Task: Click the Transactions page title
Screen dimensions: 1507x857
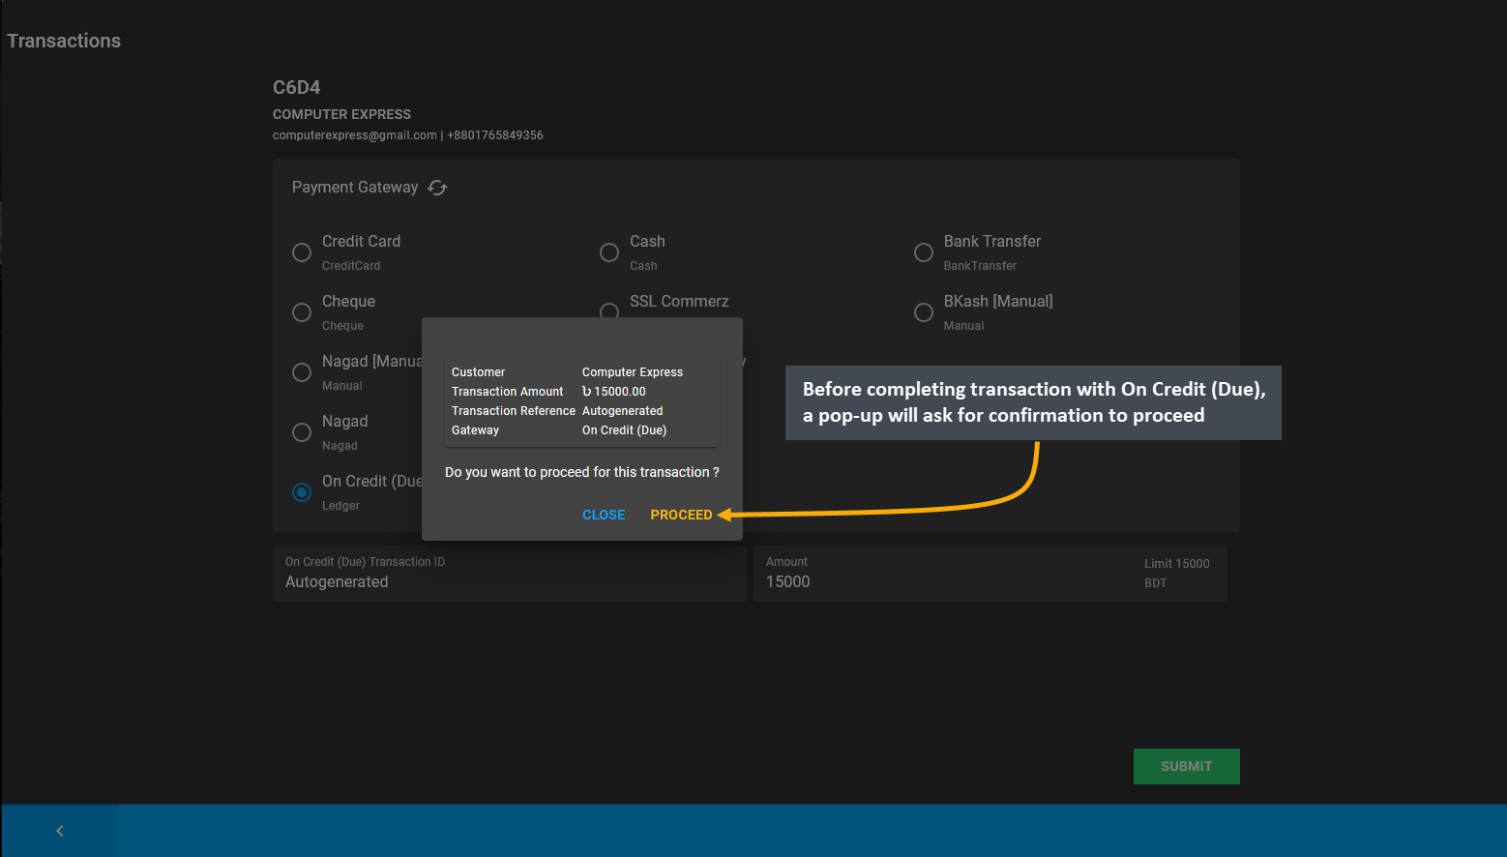Action: point(64,41)
